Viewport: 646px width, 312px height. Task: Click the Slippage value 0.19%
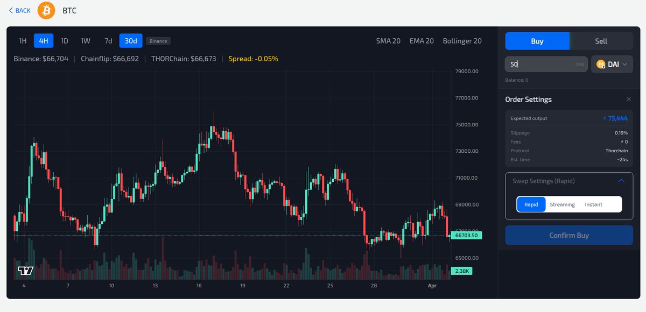[621, 133]
